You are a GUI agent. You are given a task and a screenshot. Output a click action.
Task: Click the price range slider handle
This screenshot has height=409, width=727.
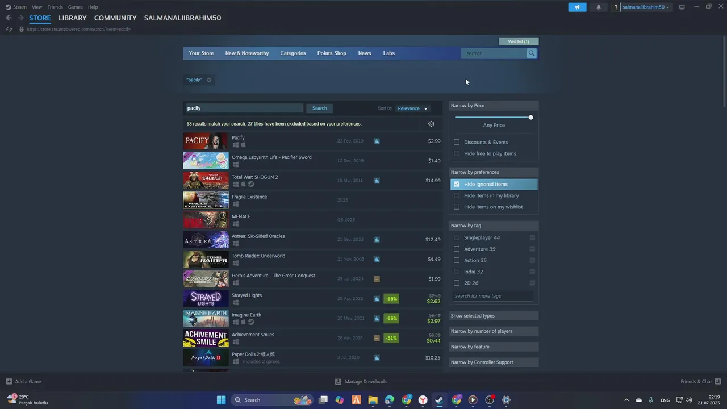530,118
